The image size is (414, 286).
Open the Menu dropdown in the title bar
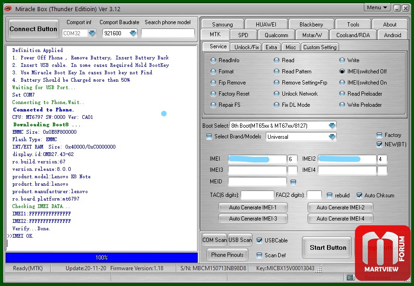[x=377, y=7]
